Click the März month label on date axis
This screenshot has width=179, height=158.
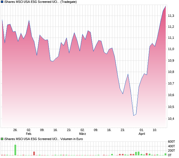83,134
